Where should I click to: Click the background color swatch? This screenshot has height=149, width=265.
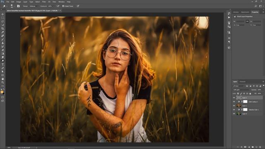[x=4, y=94]
